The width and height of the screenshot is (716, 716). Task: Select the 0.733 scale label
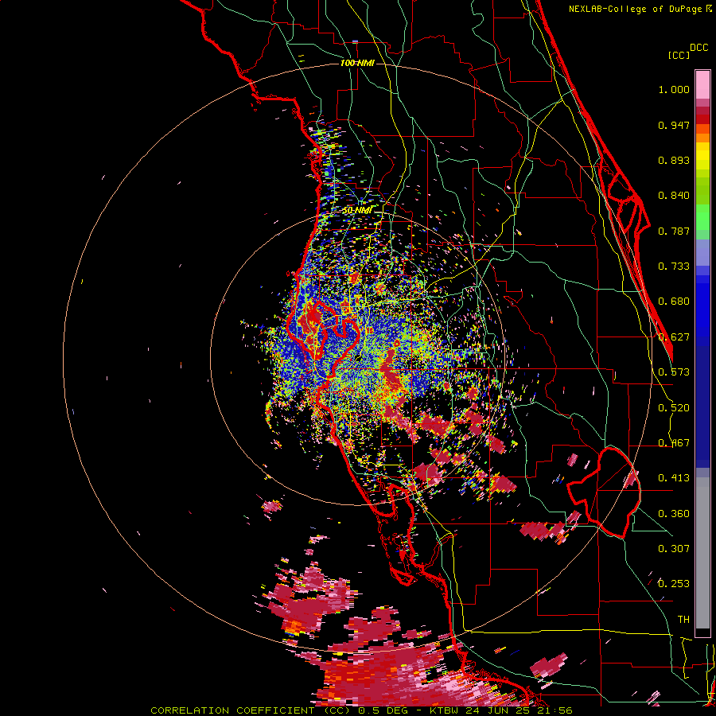coord(674,267)
